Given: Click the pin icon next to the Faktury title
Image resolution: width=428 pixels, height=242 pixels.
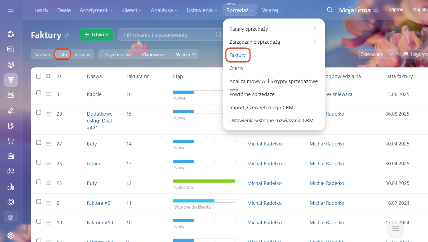Looking at the screenshot, I should click(67, 35).
